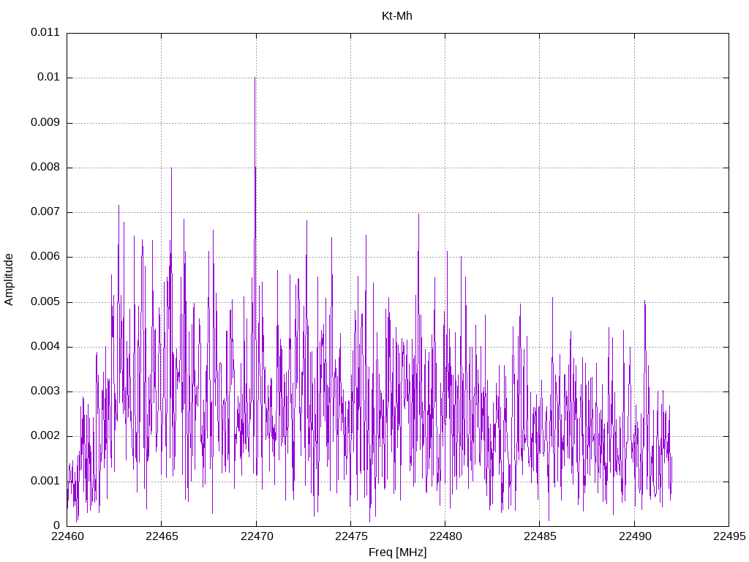749x562 pixels.
Task: Click the 22460 x-axis tick label
Action: 67,537
